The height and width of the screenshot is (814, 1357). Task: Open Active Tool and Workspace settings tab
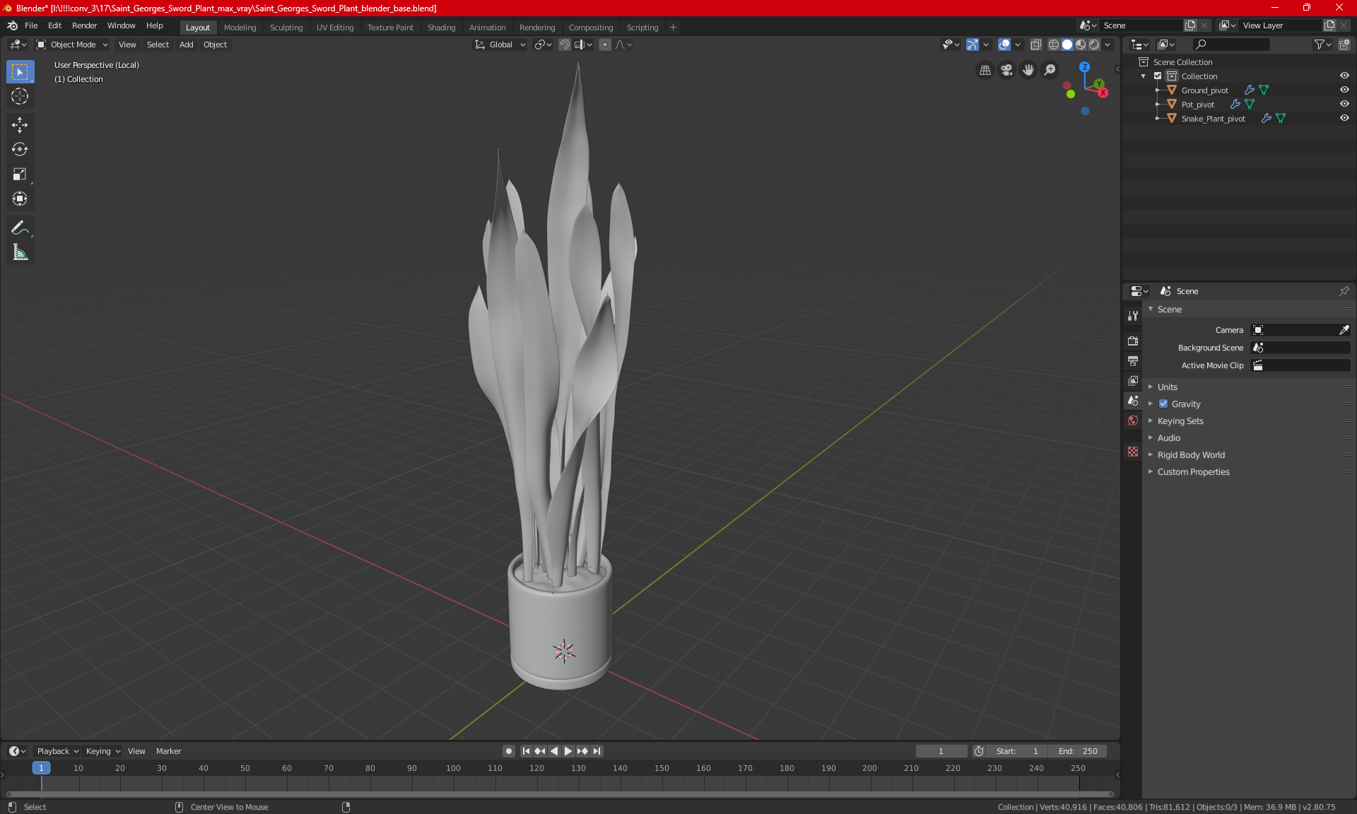pos(1133,316)
